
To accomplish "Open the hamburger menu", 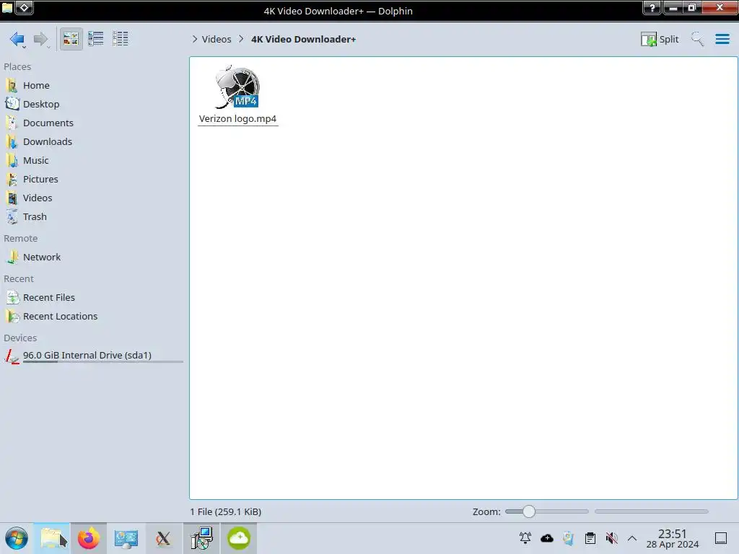I will pyautogui.click(x=722, y=39).
